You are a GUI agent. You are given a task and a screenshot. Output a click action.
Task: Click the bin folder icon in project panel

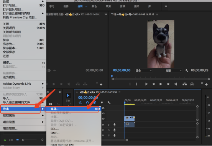(51, 104)
